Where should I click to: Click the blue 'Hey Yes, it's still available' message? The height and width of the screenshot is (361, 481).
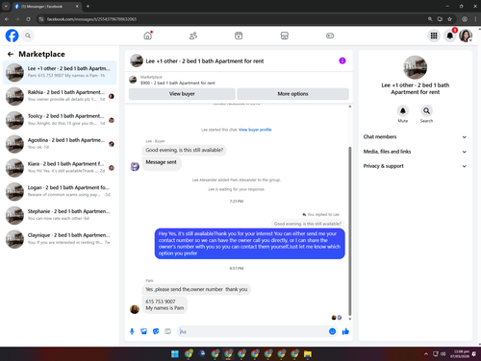point(249,244)
